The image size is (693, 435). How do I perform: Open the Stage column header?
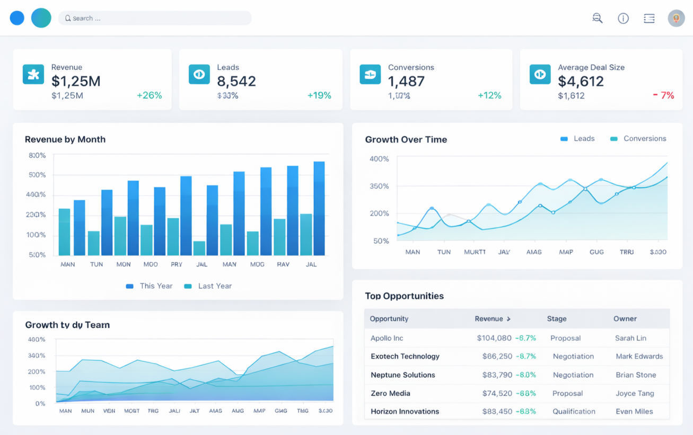pyautogui.click(x=557, y=318)
